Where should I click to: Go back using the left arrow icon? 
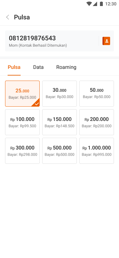pyautogui.click(x=8, y=17)
